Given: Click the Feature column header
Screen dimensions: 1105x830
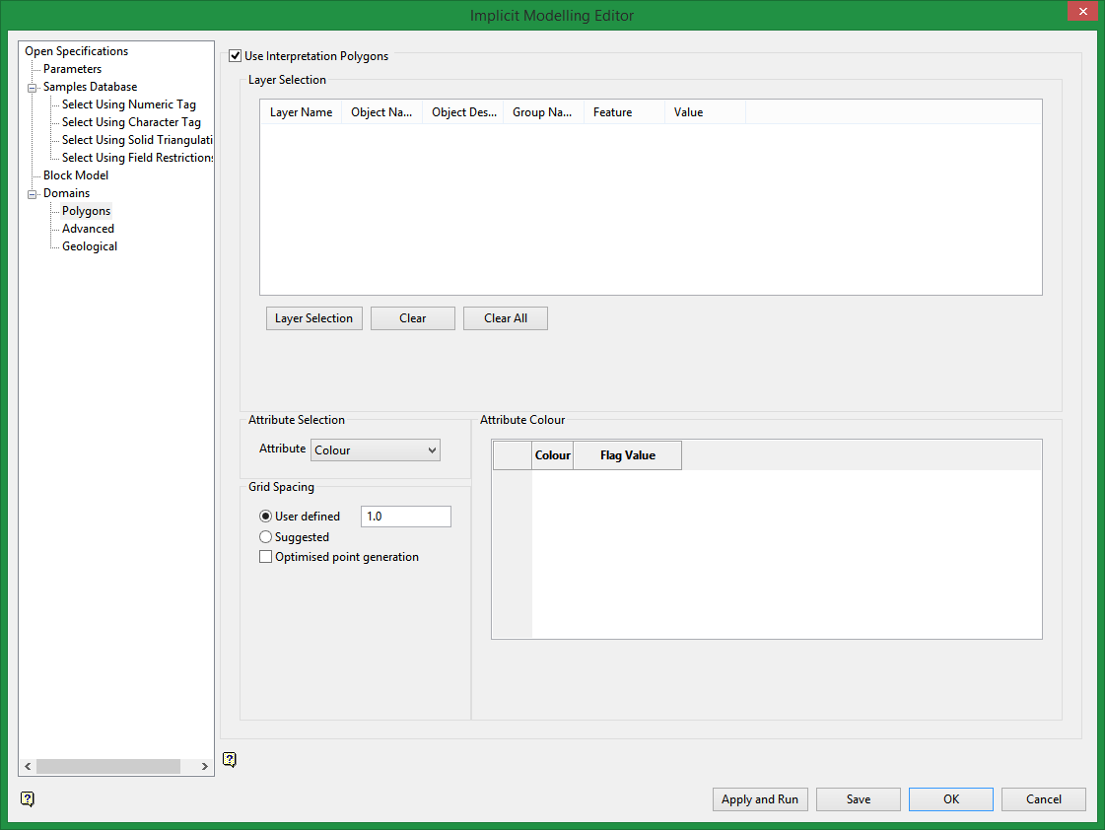Looking at the screenshot, I should click(624, 112).
